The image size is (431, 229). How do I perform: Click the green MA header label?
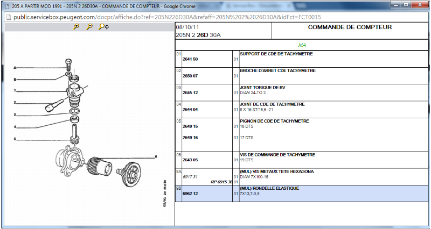[302, 45]
